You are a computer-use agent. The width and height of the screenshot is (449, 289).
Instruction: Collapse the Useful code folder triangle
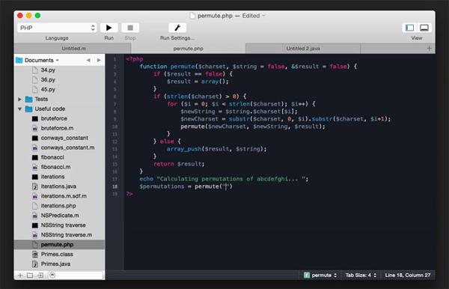[19, 109]
